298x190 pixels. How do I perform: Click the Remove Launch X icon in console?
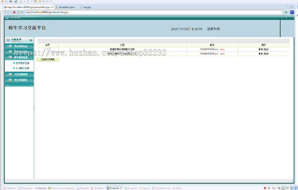[x=269, y=188]
